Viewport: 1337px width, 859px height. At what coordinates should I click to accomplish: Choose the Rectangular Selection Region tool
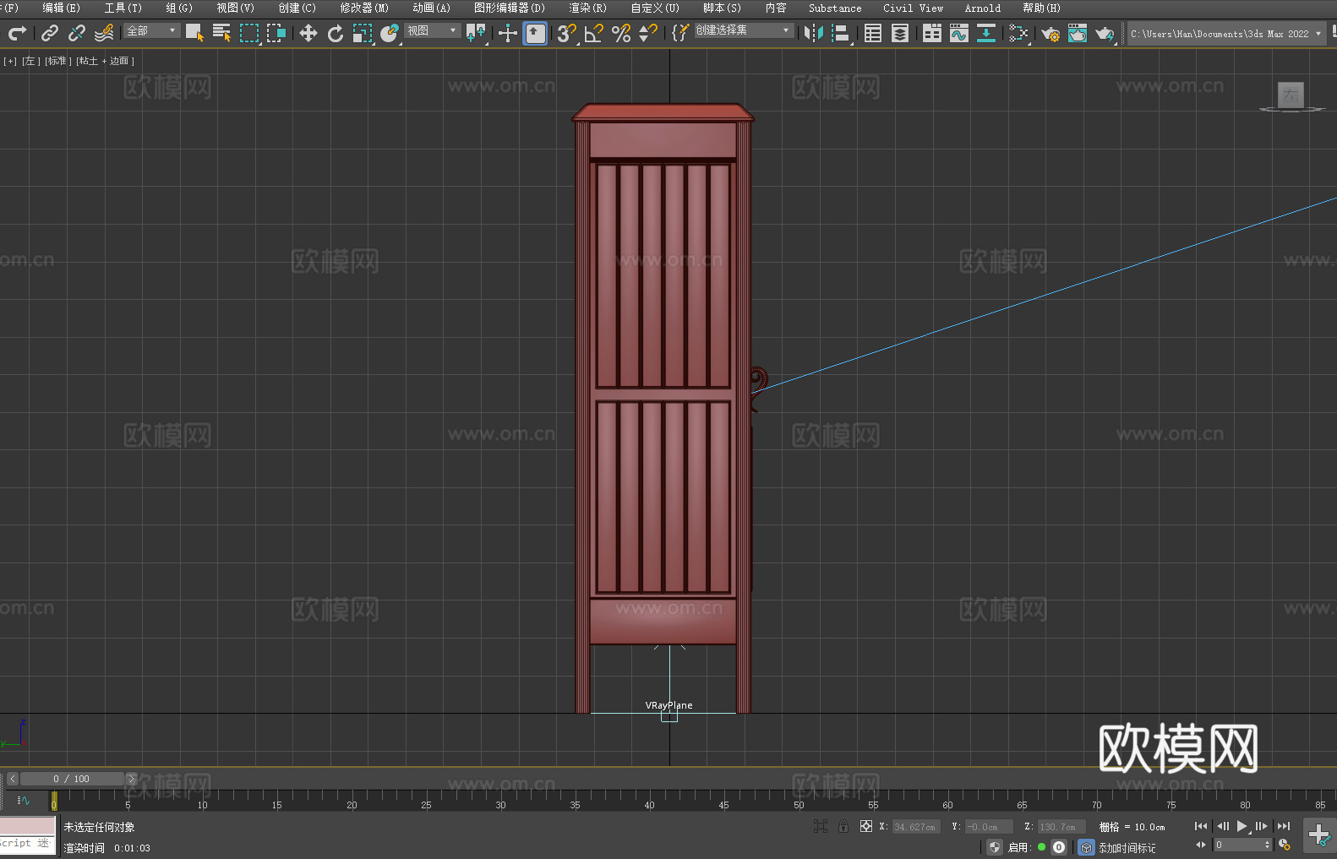248,33
